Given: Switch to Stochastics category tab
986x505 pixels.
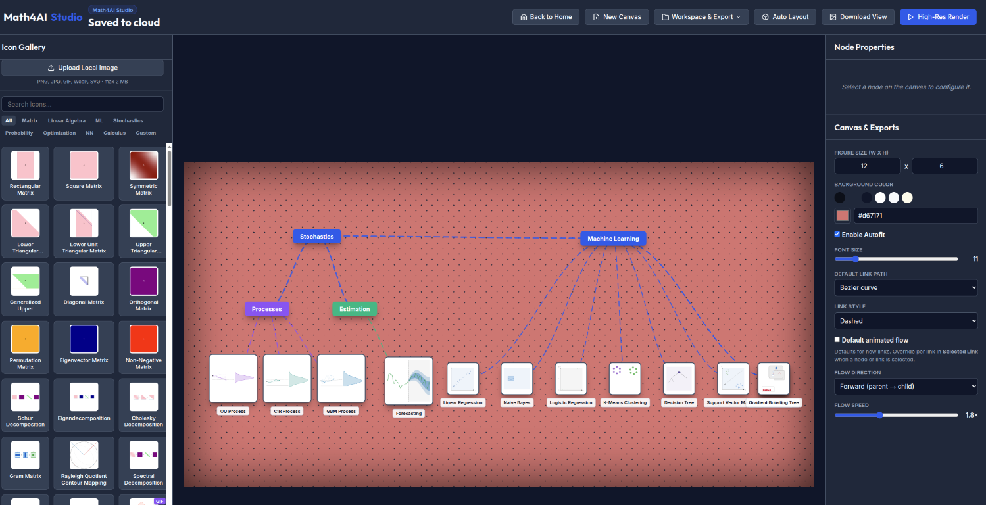Looking at the screenshot, I should (128, 121).
